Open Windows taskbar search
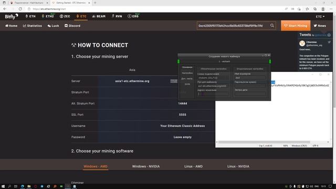This screenshot has height=189, width=336. click(9, 186)
